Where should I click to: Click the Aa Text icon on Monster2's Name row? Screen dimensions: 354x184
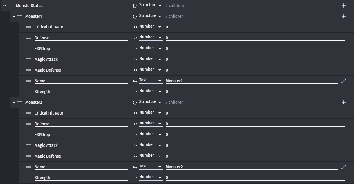pos(134,167)
